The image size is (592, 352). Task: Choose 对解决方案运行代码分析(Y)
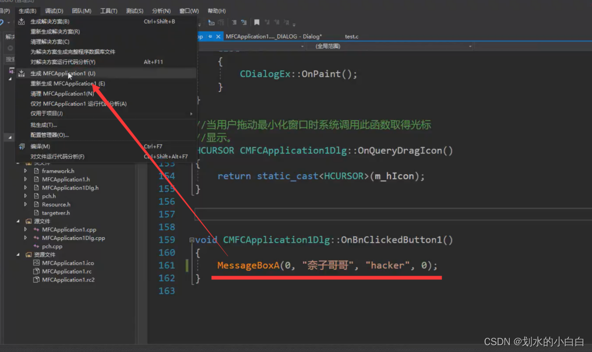pos(106,62)
